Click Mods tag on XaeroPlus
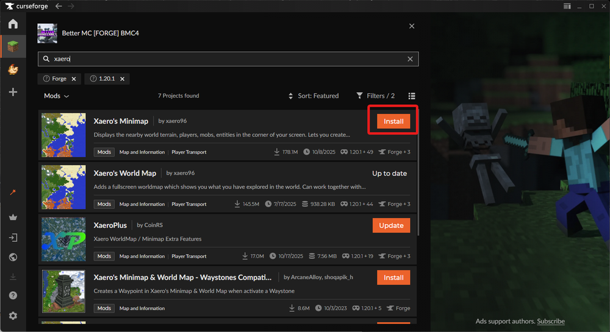Viewport: 610px width, 332px height. (104, 256)
